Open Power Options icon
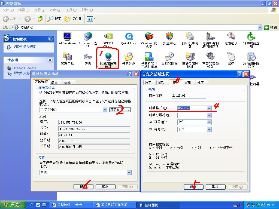The image size is (279, 209). (231, 36)
